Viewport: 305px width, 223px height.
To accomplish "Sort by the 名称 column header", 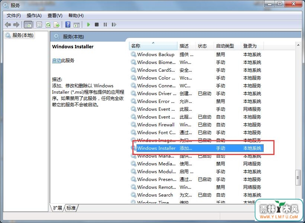I will (x=153, y=46).
